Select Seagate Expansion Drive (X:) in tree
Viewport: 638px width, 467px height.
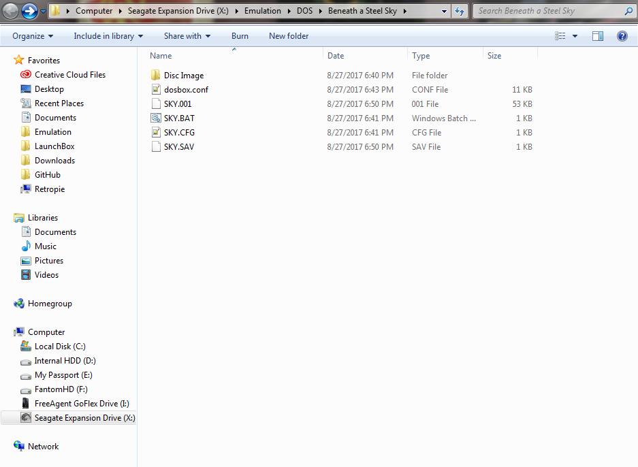pyautogui.click(x=84, y=418)
